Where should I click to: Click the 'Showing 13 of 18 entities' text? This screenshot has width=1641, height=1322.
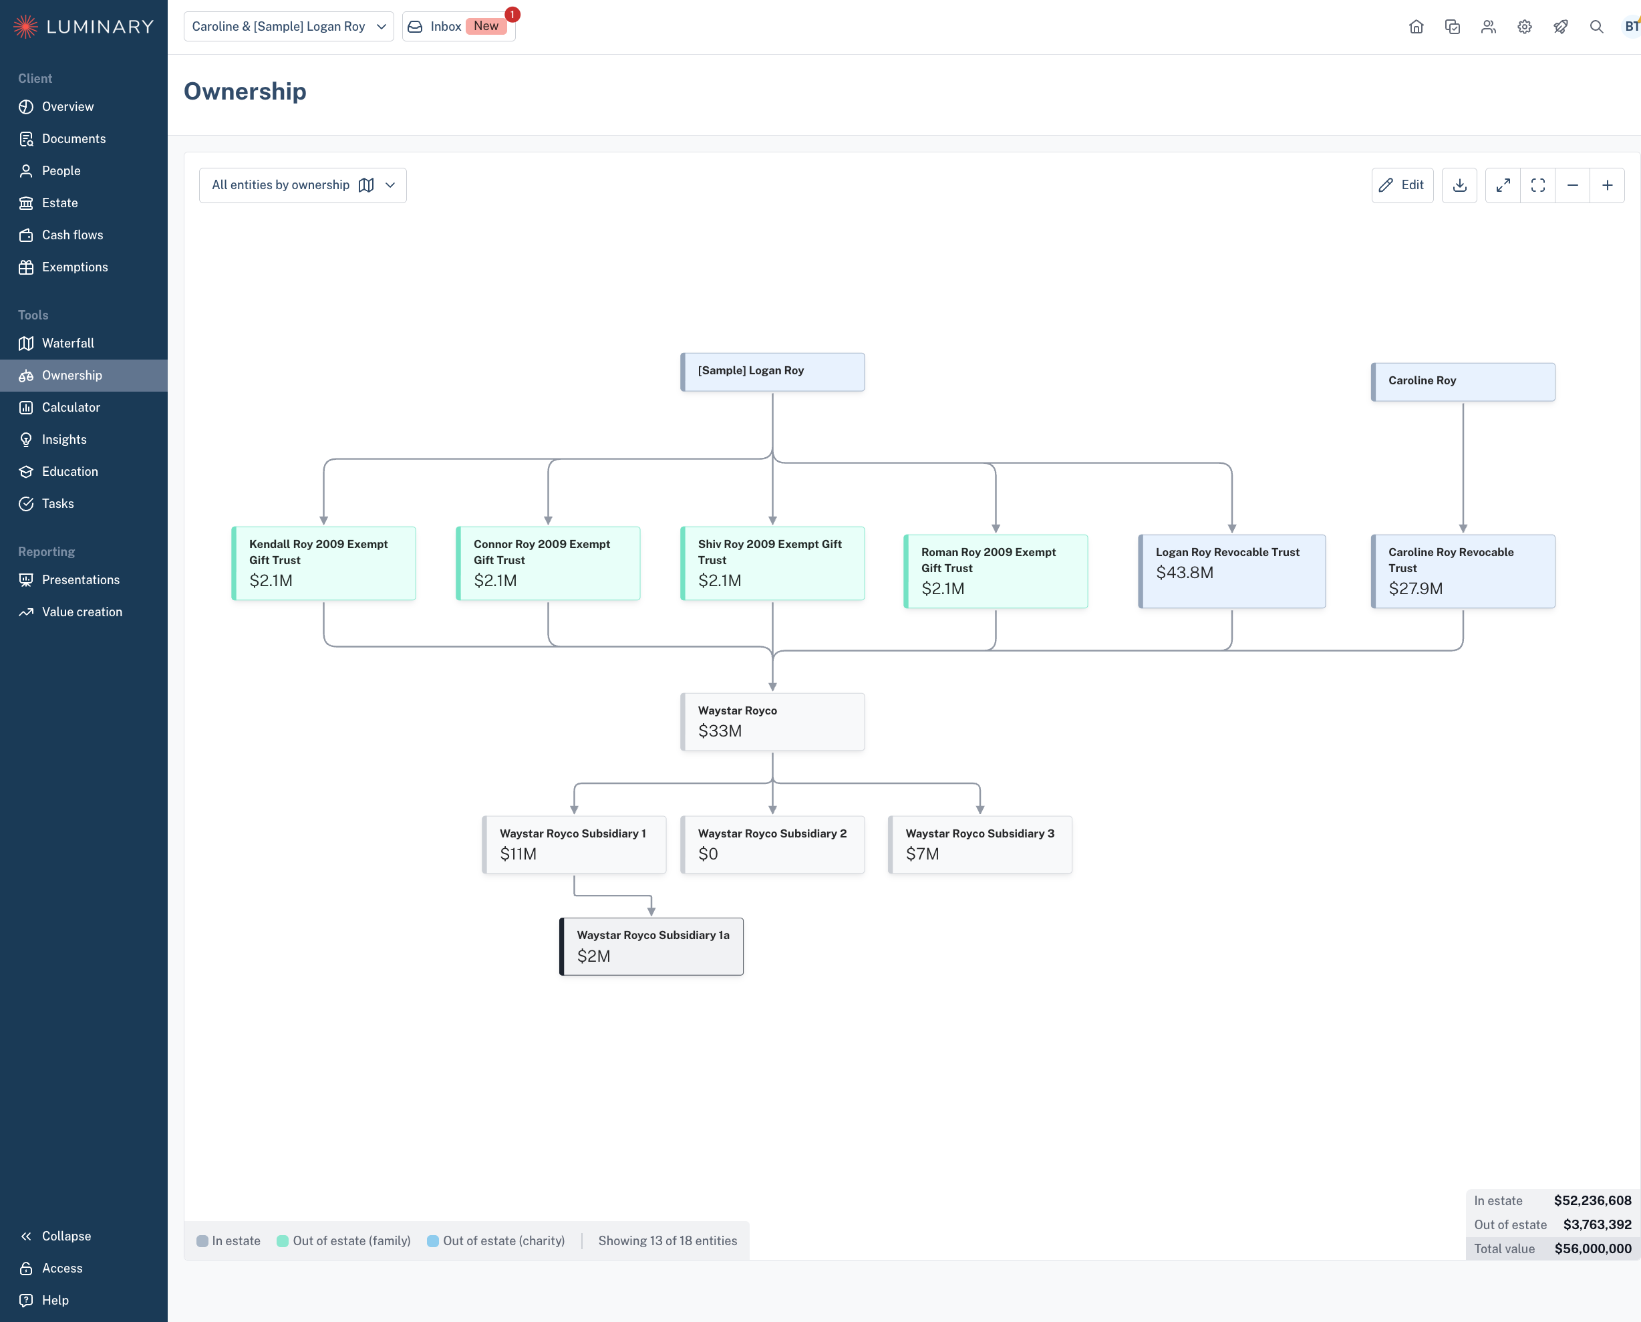[x=667, y=1240]
